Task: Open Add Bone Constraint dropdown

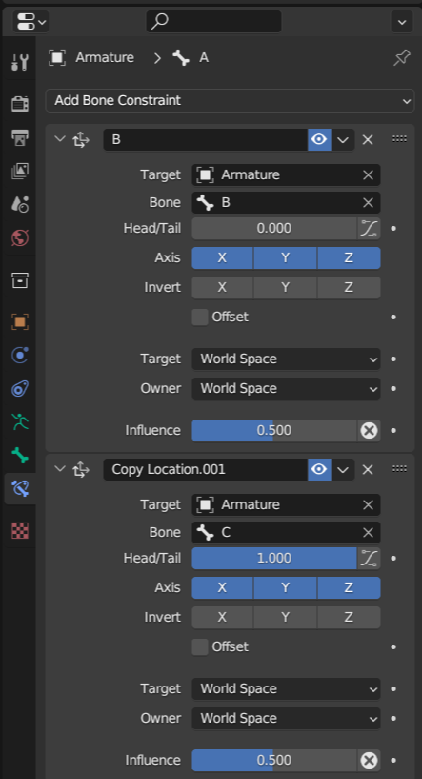Action: [230, 100]
